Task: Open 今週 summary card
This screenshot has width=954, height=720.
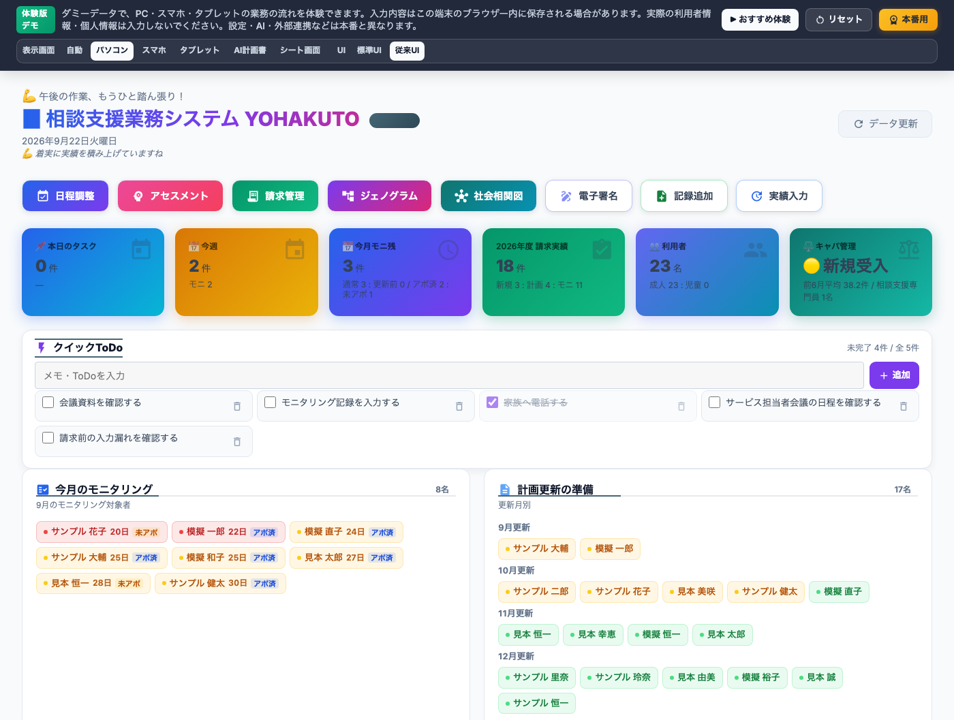Action: click(x=247, y=272)
